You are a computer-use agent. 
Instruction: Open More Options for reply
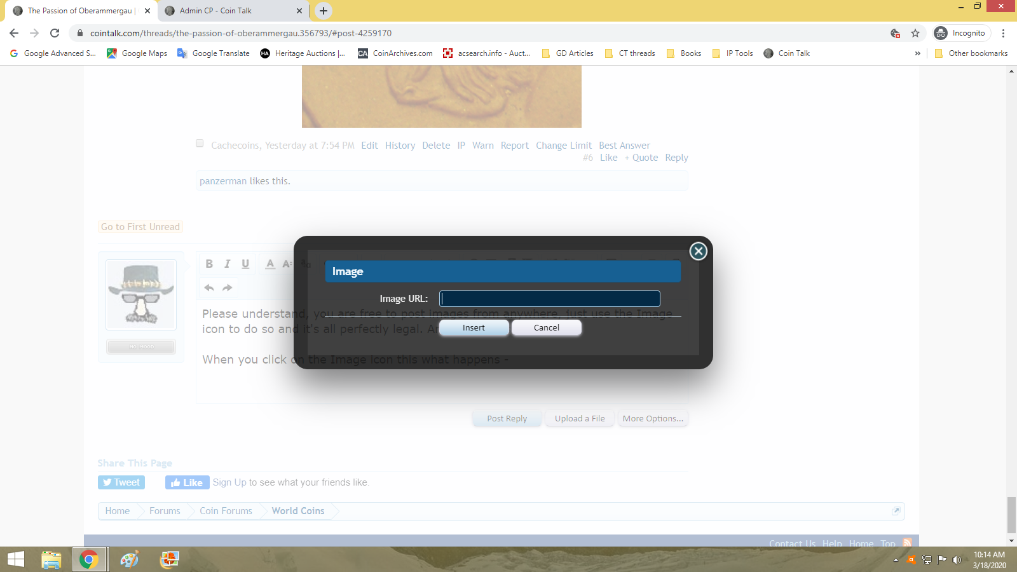pyautogui.click(x=653, y=419)
